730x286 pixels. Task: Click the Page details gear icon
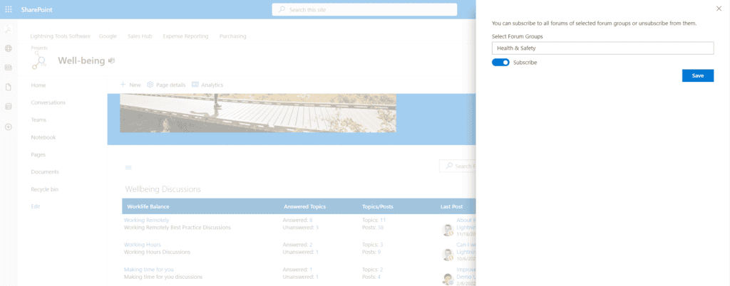coord(150,85)
